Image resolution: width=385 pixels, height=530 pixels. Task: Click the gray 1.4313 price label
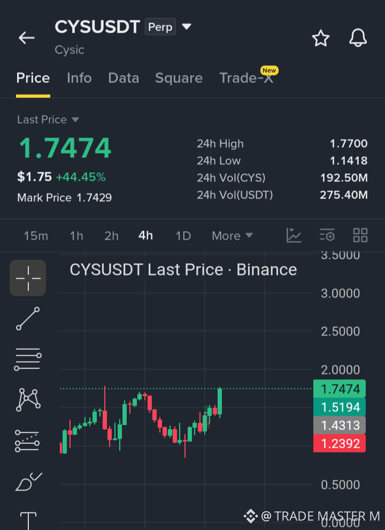(340, 425)
